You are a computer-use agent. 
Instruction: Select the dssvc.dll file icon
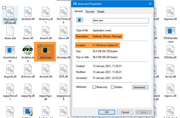(x=64, y=31)
